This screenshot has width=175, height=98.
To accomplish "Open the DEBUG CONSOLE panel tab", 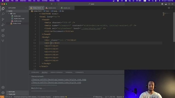I will tap(57, 72).
